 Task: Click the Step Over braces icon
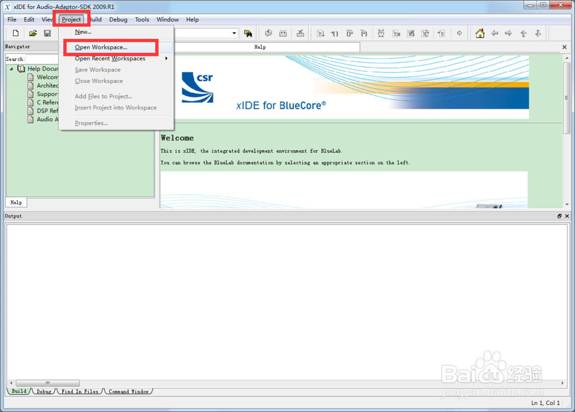(x=350, y=33)
